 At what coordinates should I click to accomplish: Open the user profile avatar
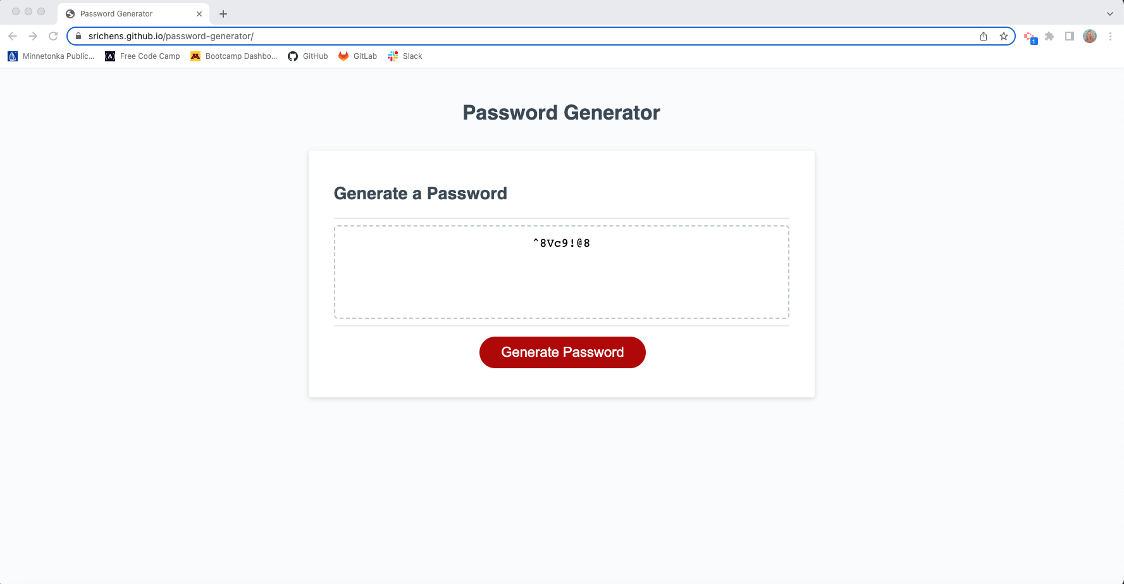1089,36
